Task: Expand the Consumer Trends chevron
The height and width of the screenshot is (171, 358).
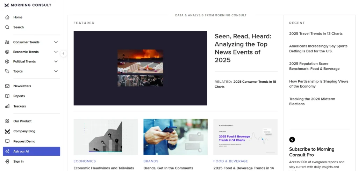Action: click(56, 42)
